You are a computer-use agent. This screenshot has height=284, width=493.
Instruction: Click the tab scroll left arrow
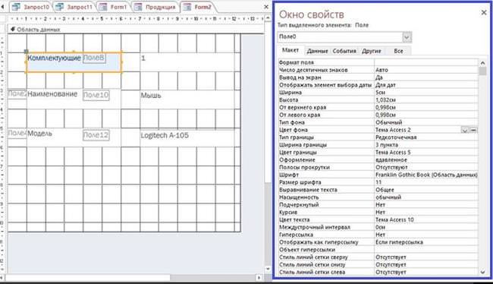click(x=3, y=7)
